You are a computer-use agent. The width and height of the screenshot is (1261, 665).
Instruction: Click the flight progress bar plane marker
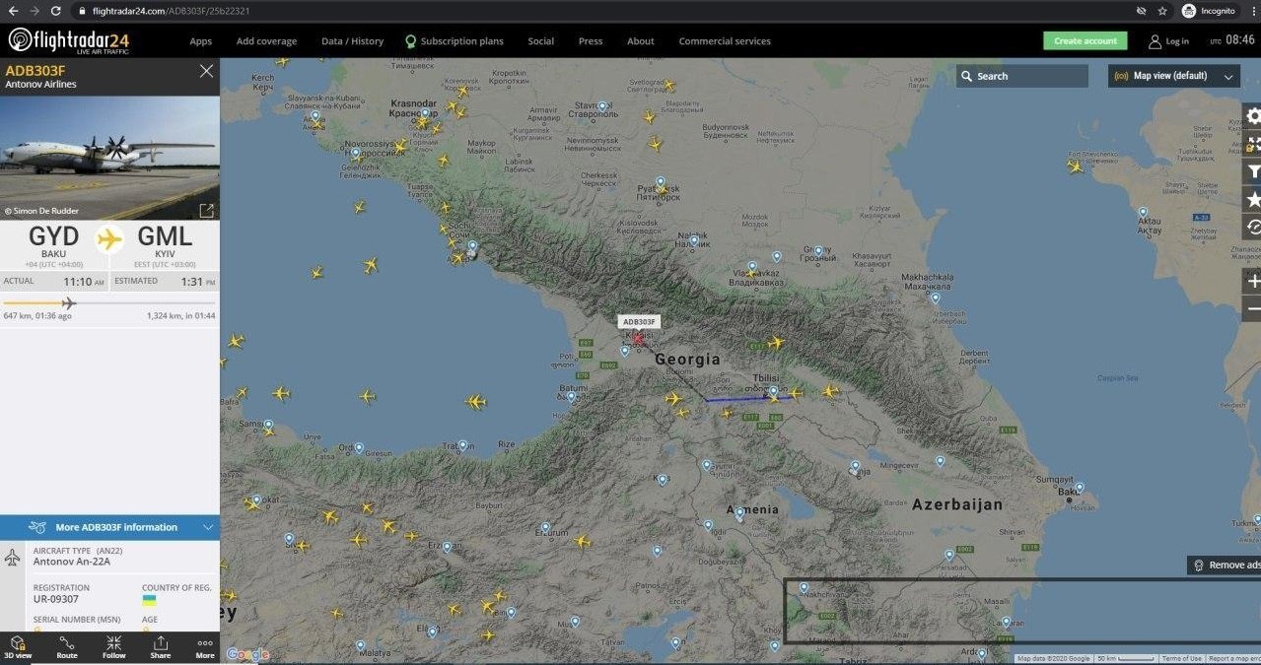pyautogui.click(x=68, y=302)
